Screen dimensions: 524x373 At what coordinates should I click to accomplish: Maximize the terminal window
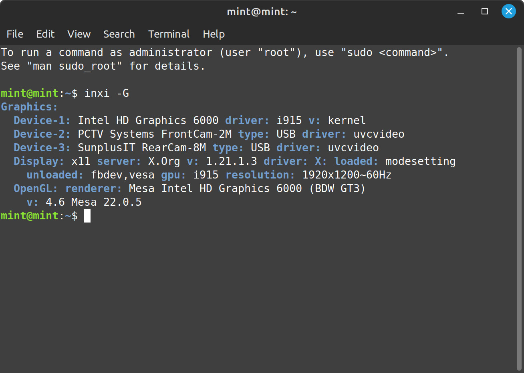485,11
